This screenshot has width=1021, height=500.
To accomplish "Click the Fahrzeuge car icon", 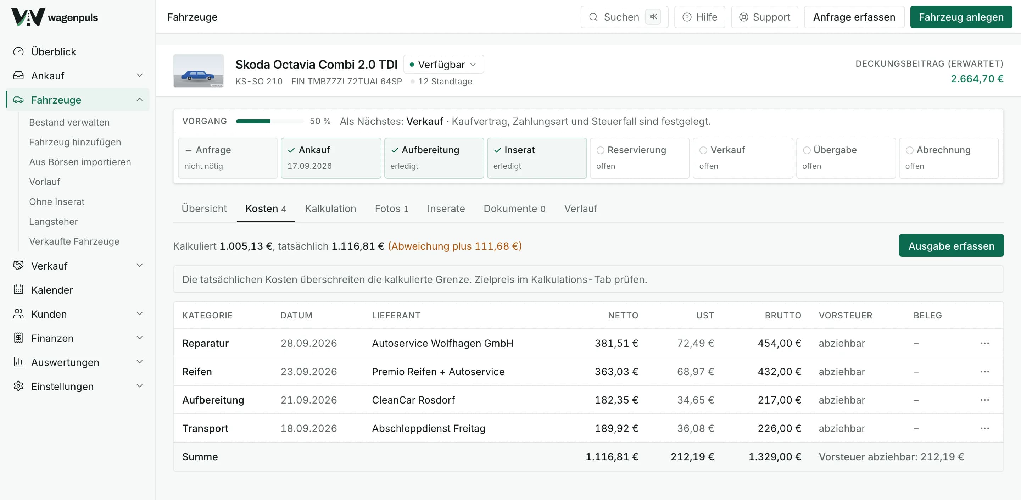I will click(x=18, y=100).
